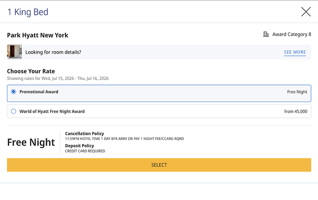Click the SEE MORE link
The width and height of the screenshot is (318, 200).
(x=295, y=52)
